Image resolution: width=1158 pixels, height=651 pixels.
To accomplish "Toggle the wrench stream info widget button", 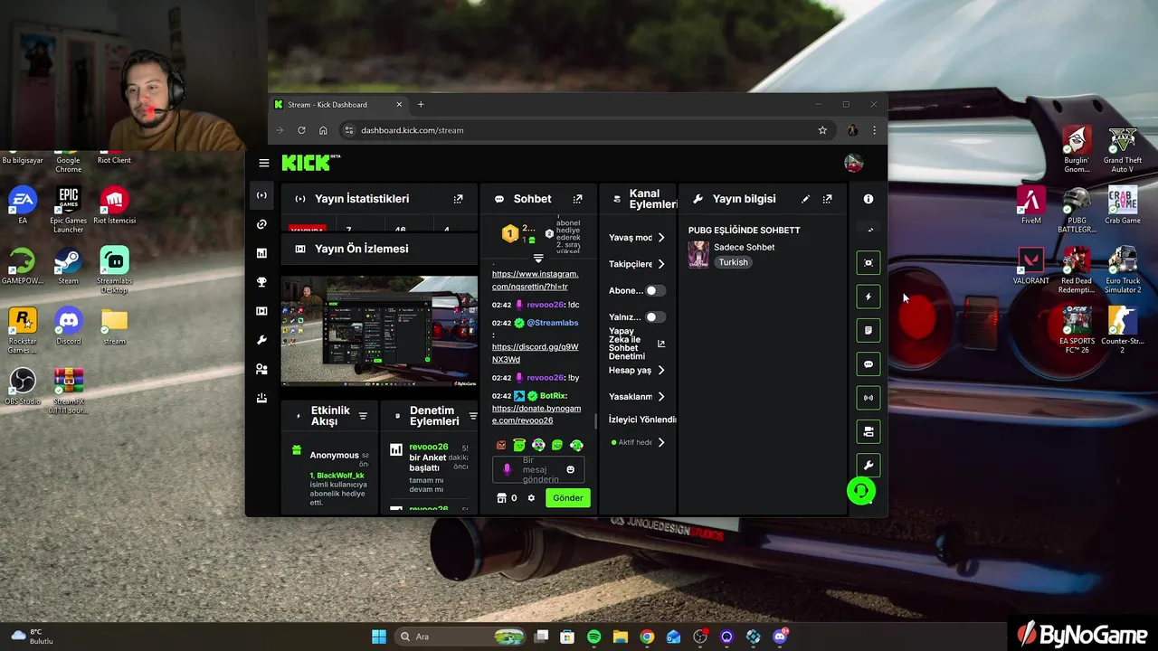I will [868, 466].
